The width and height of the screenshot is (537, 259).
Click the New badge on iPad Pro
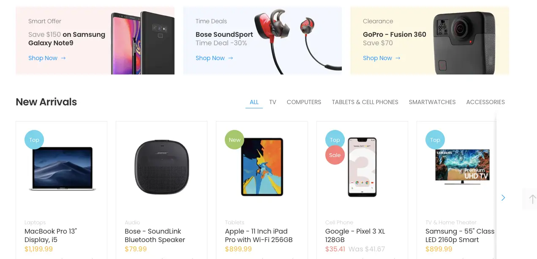click(234, 140)
